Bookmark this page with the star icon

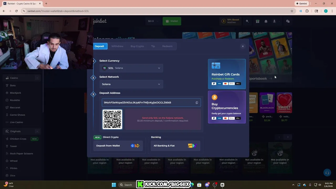pyautogui.click(x=292, y=11)
